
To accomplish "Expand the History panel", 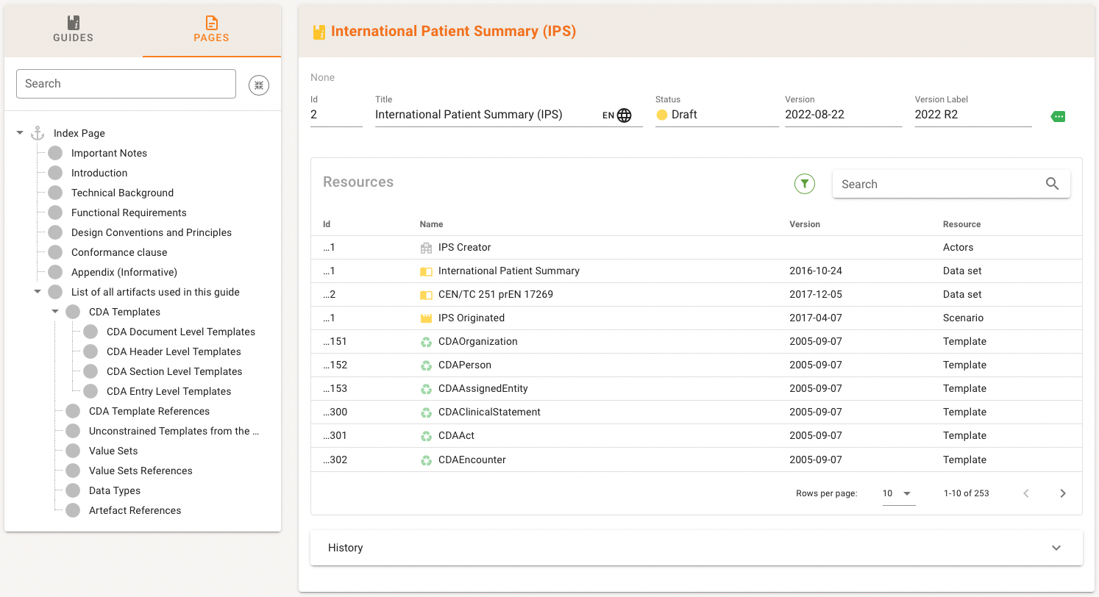I will pyautogui.click(x=1056, y=548).
